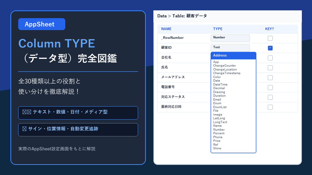Image resolution: width=312 pixels, height=175 pixels.
Task: Select Color type option
Action: 217,77
